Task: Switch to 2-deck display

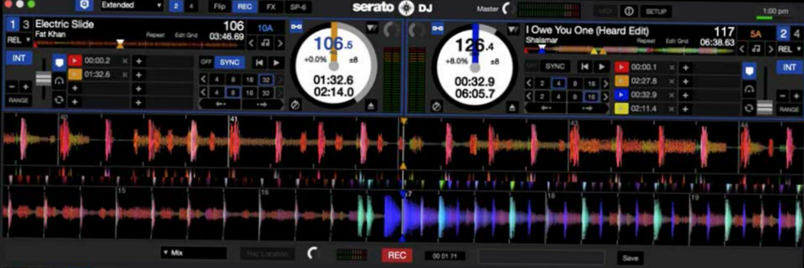Action: tap(175, 6)
